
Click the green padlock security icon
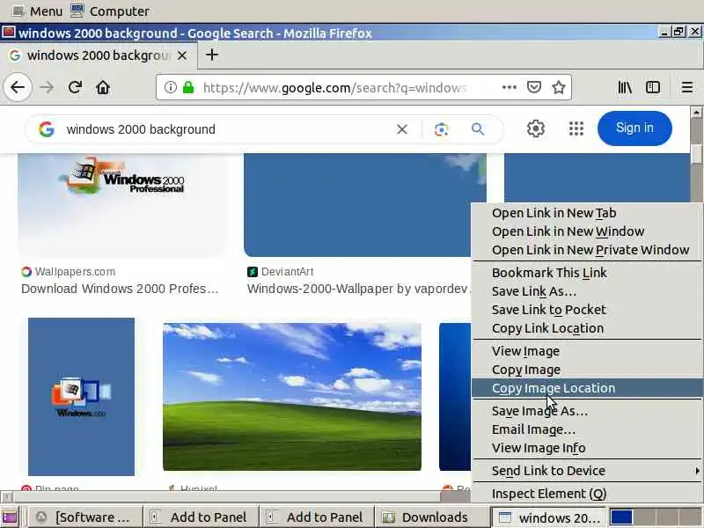coord(188,87)
